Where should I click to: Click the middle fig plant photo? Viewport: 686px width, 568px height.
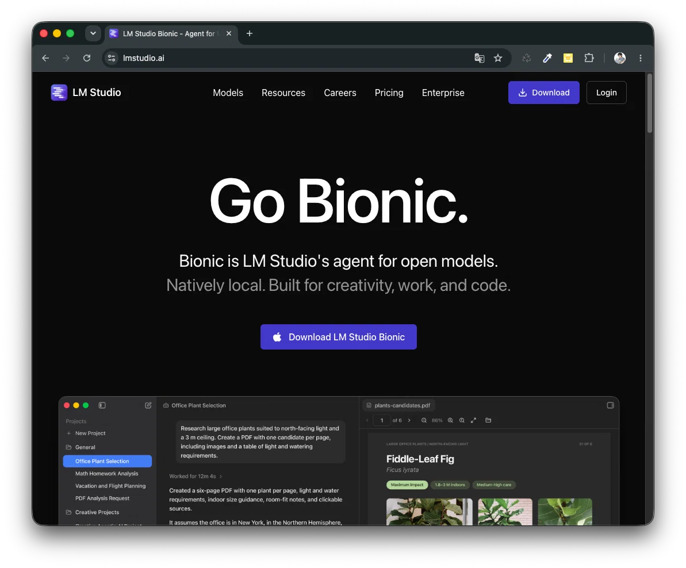point(505,512)
